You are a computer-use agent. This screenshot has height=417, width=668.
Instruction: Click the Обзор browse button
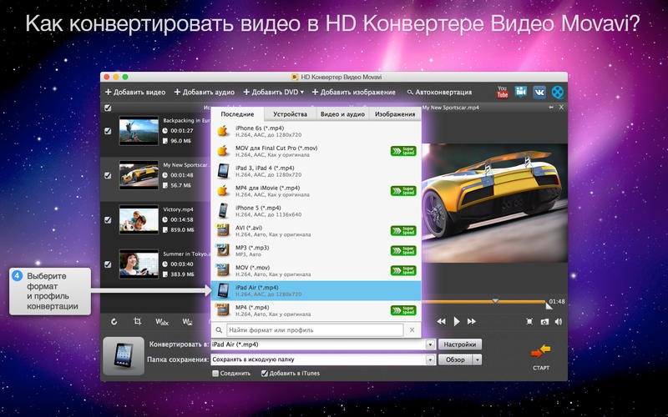(455, 359)
